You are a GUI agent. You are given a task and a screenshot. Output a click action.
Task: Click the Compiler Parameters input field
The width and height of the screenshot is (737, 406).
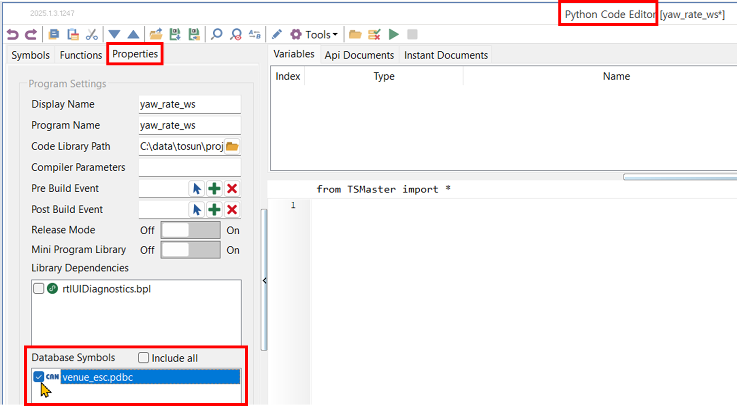point(189,167)
